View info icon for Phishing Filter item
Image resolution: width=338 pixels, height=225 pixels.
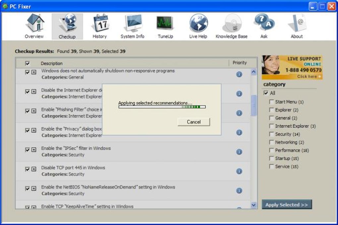coord(239,113)
